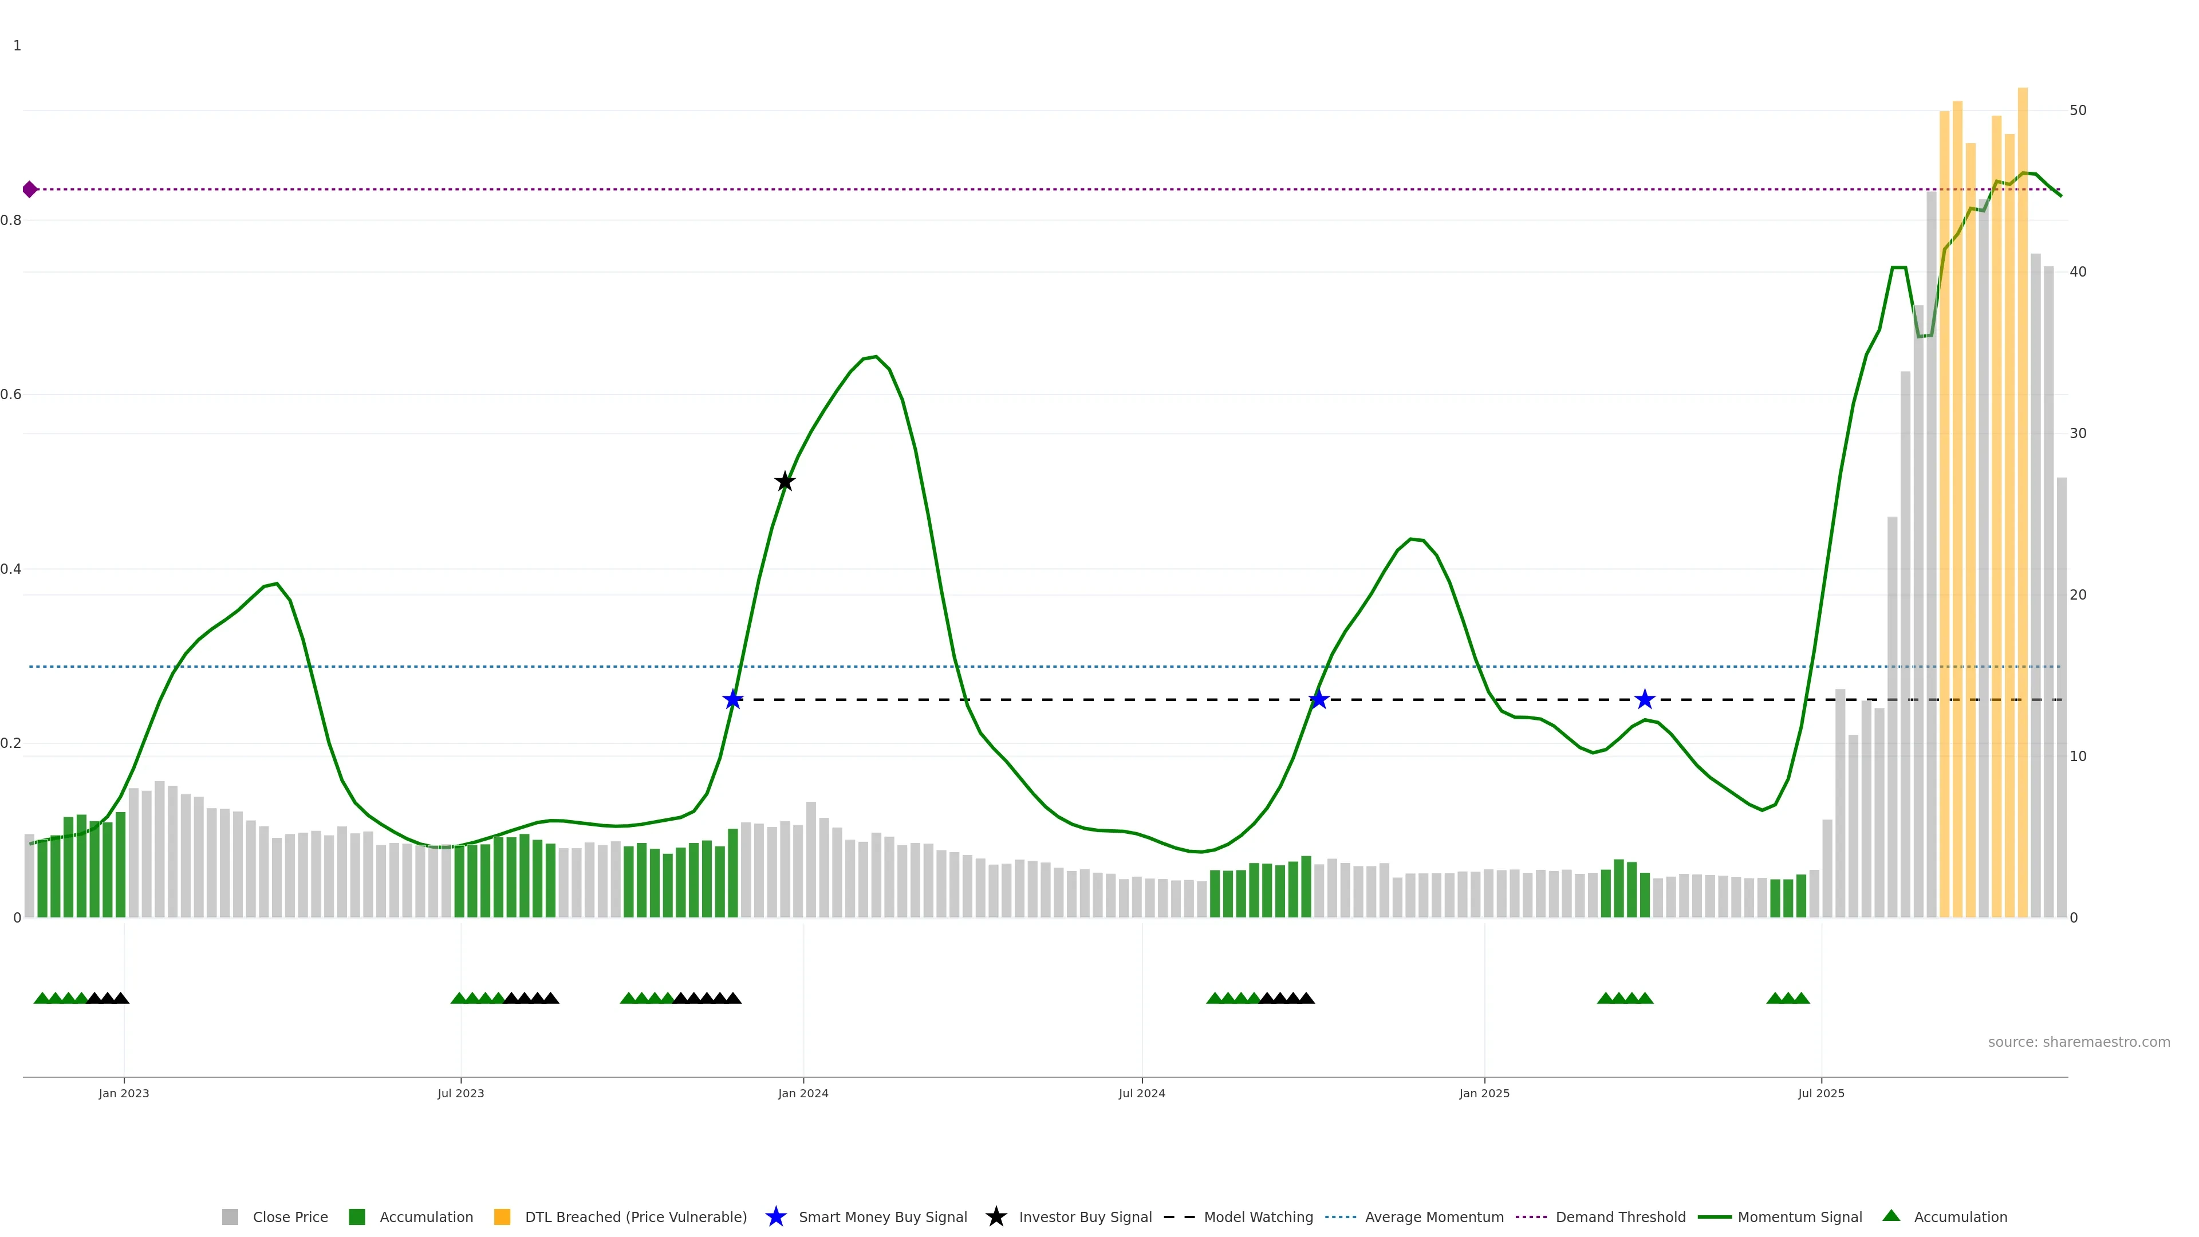Click the last blue Smart Money star on chart
Viewport: 2199px width, 1237px height.
(x=1644, y=700)
